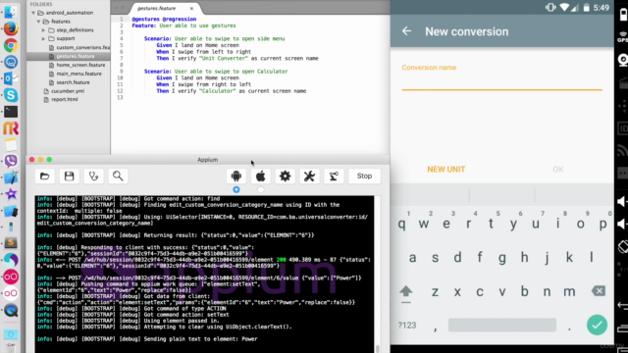This screenshot has height=353, width=628.
Task: Launch Firefox from the dock
Action: (x=11, y=28)
